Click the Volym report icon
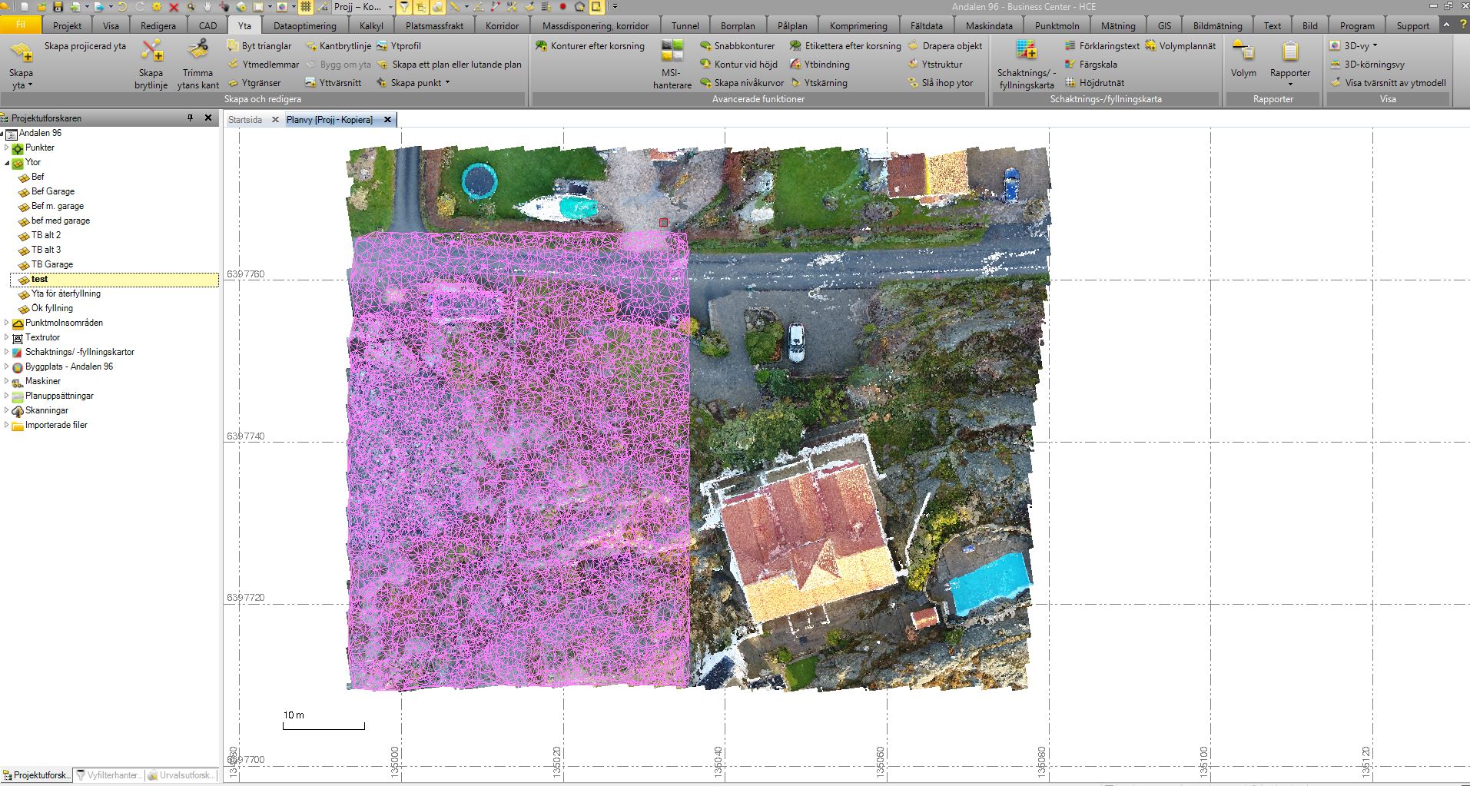 [x=1243, y=52]
